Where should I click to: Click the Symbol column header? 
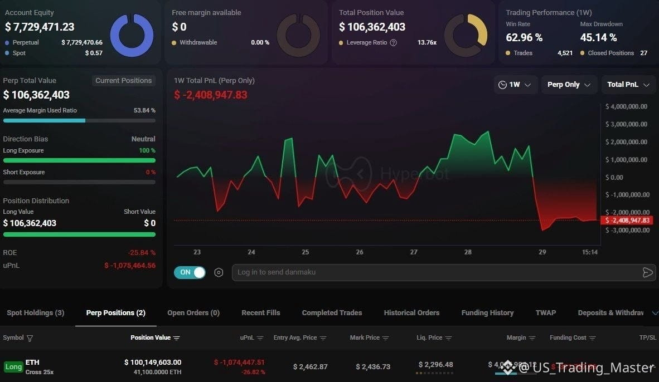tap(13, 337)
